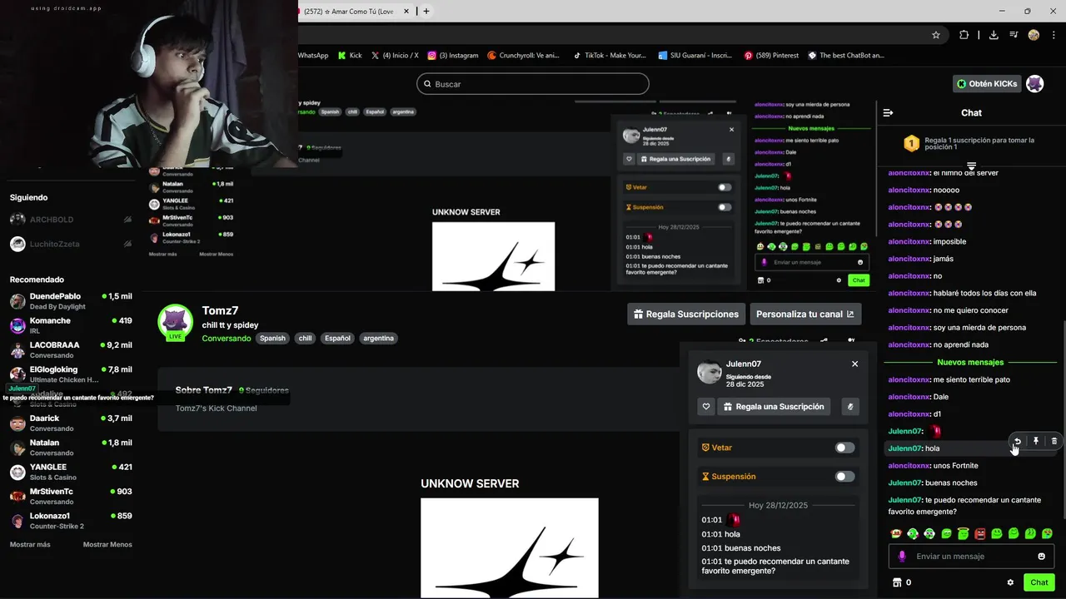1066x599 pixels.
Task: Click mute icon beside large Regala una Suscripción
Action: point(850,407)
